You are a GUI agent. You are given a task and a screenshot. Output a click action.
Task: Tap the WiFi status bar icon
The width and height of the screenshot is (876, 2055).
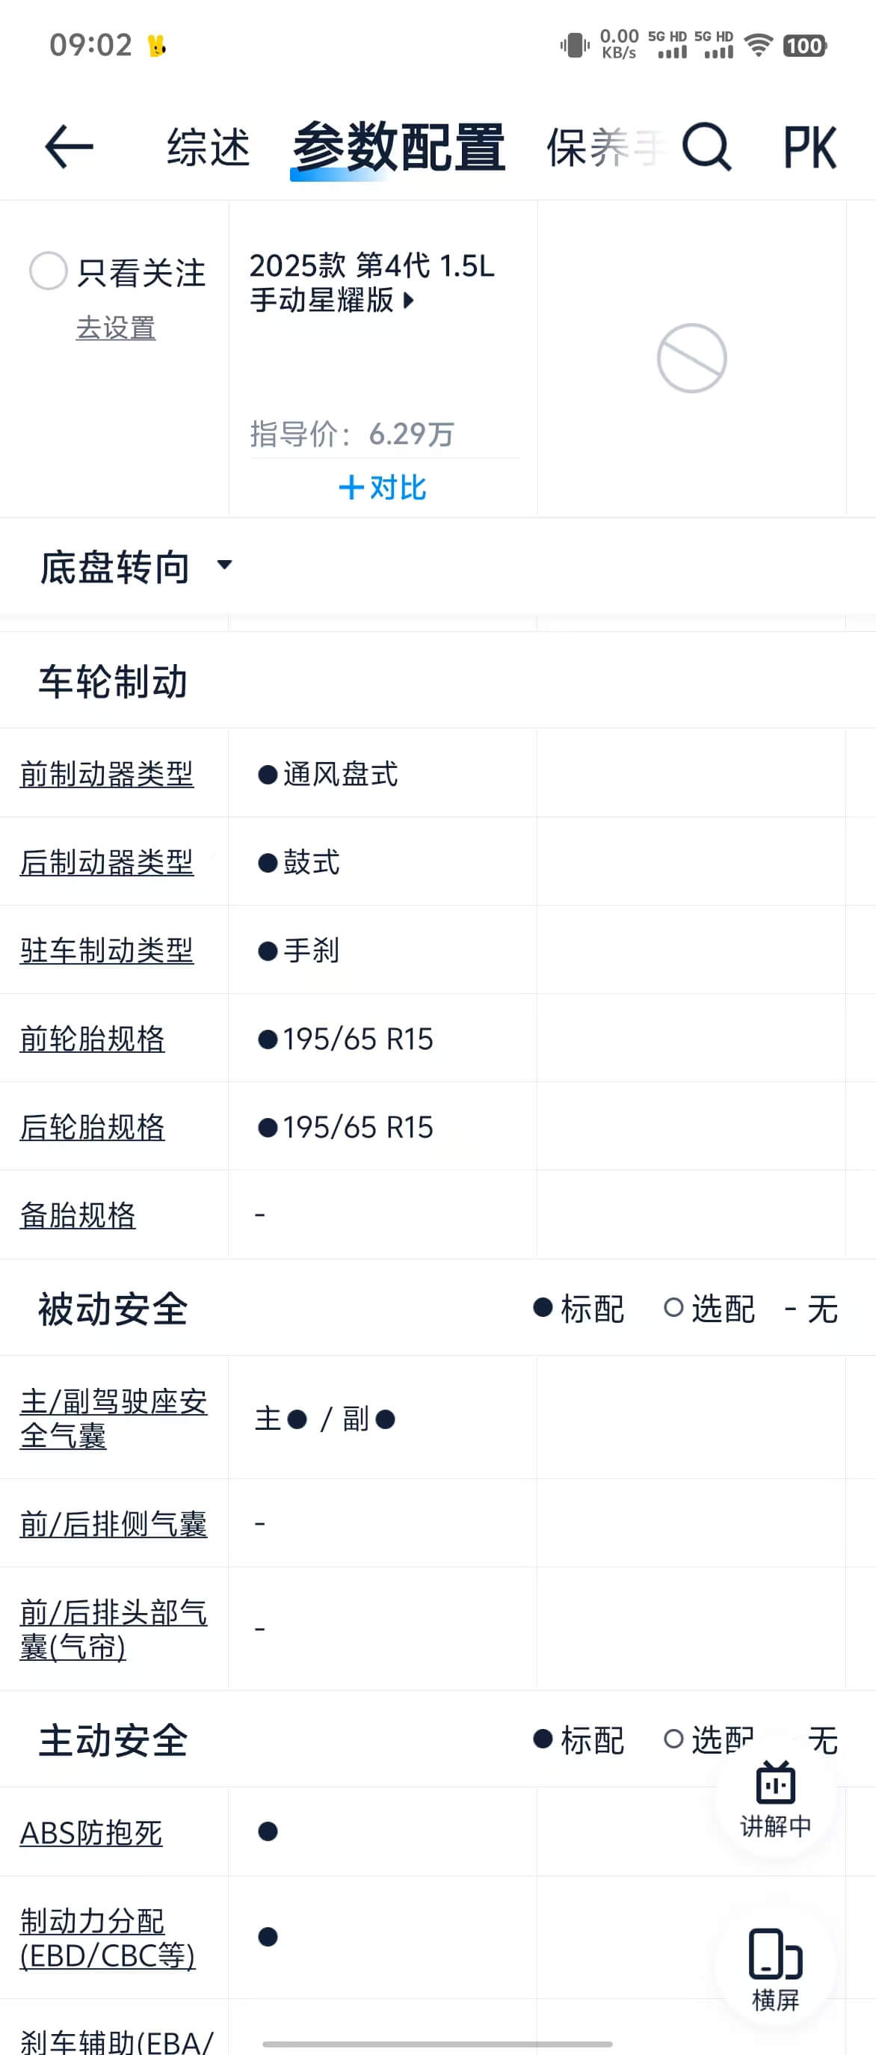(x=759, y=46)
